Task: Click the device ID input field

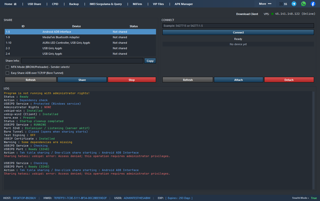Action: coord(238,26)
